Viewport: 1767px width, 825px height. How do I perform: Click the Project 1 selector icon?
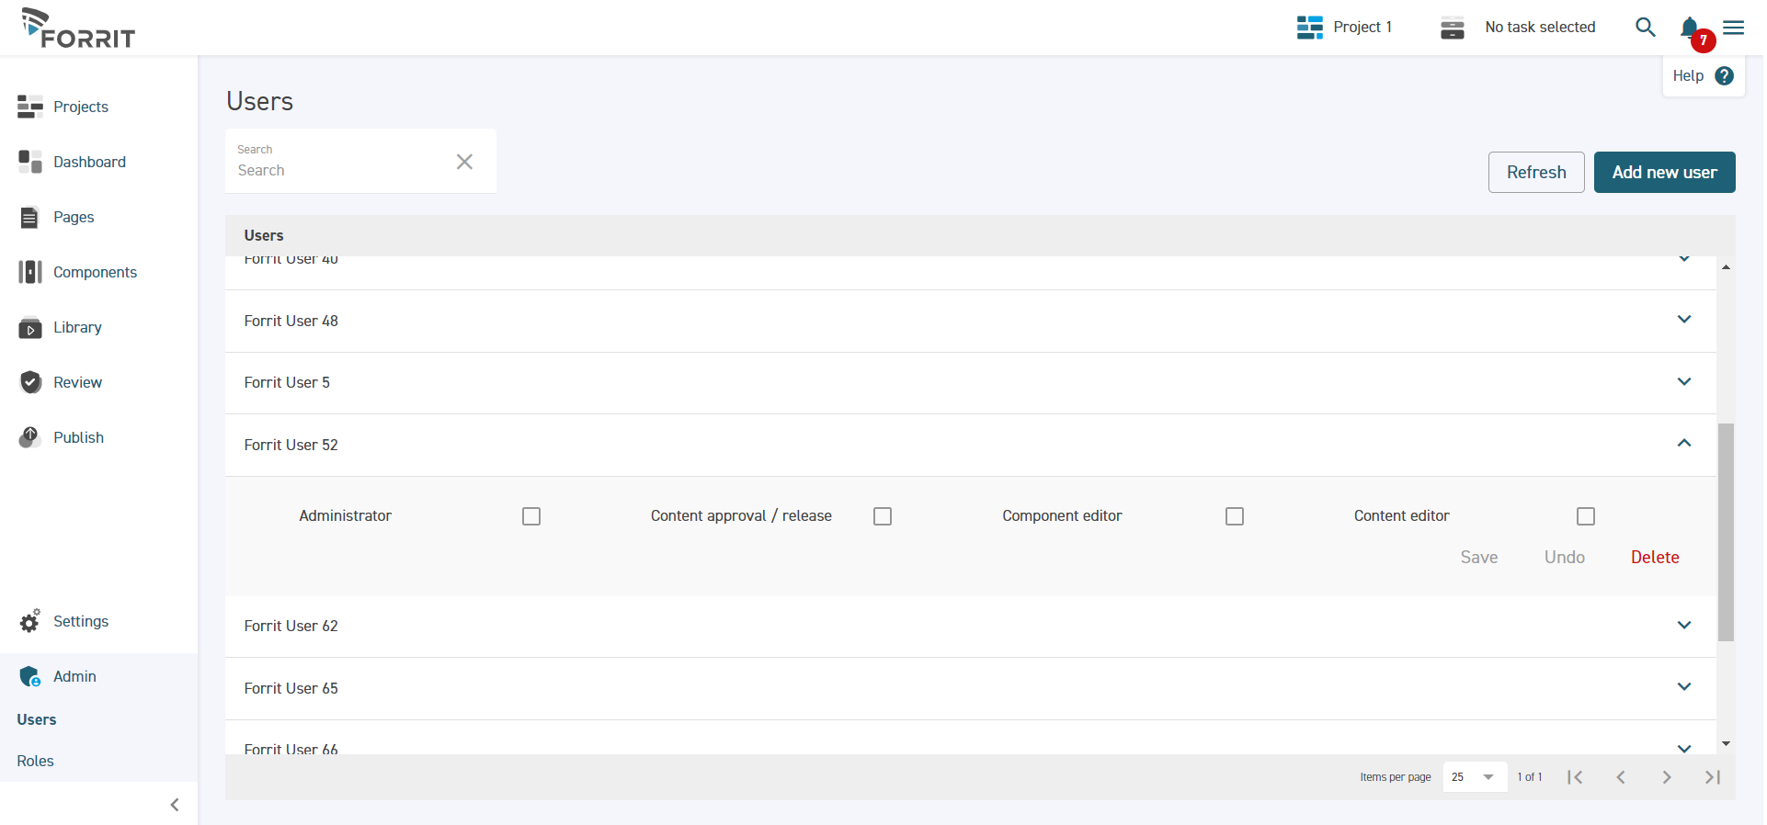[1310, 28]
